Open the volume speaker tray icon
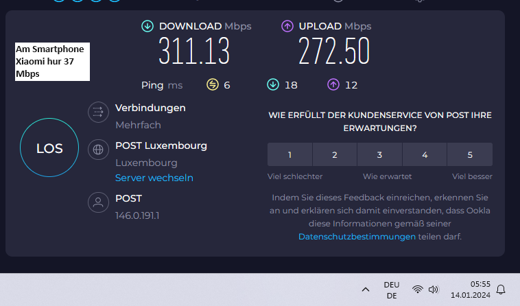Viewport: 520px width, 306px height. pyautogui.click(x=434, y=290)
